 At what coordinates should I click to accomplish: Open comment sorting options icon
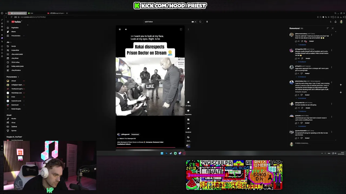(x=328, y=28)
